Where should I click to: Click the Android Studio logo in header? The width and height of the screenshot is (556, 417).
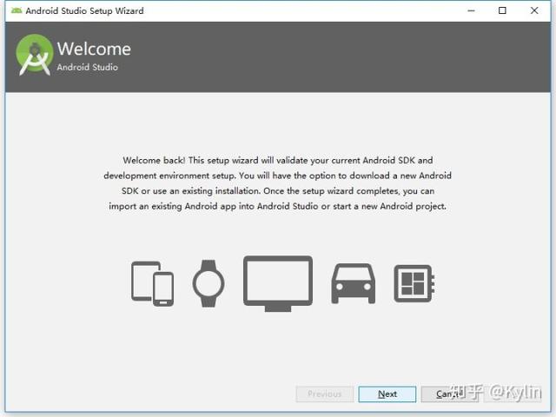[x=35, y=55]
